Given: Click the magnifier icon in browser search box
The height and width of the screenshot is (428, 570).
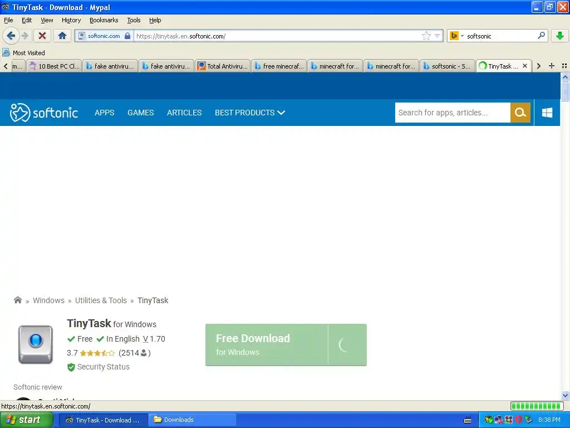Looking at the screenshot, I should point(541,36).
